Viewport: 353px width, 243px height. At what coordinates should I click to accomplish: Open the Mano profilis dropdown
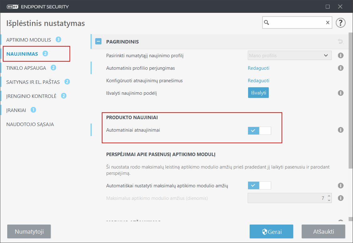289,56
